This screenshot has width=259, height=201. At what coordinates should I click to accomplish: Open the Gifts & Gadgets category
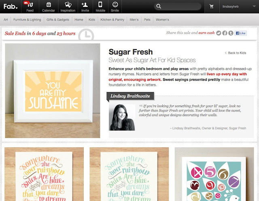coord(58,20)
